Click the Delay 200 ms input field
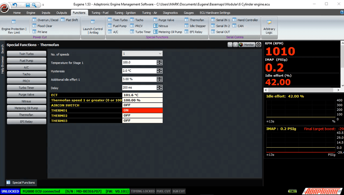Viewport: 344px width, 195px height. 139,88
